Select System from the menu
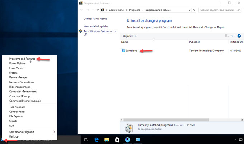Viewport: 244px width, 144px height. (13, 73)
